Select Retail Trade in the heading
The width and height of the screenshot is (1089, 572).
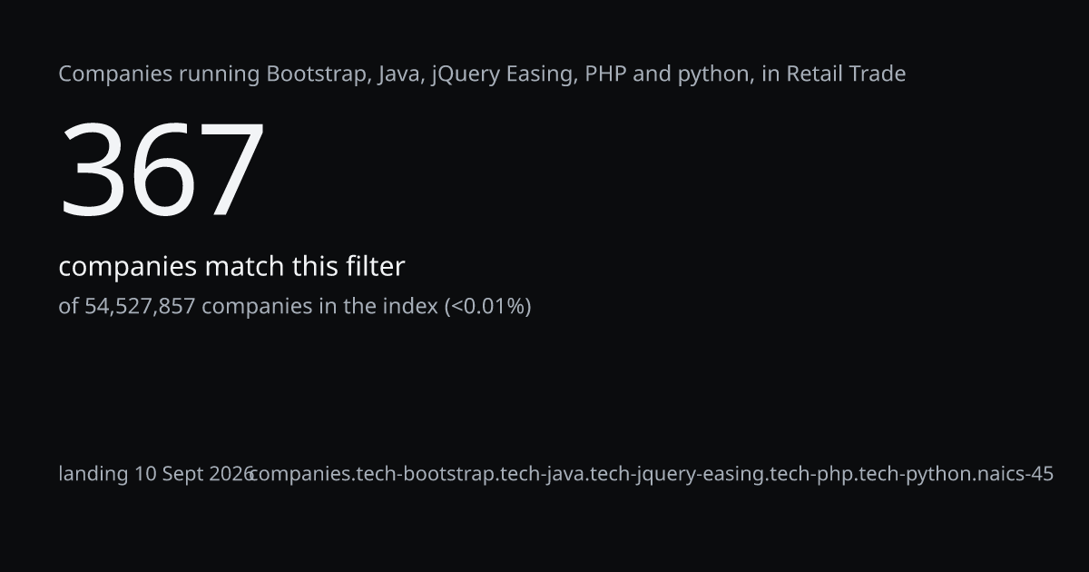click(x=846, y=74)
